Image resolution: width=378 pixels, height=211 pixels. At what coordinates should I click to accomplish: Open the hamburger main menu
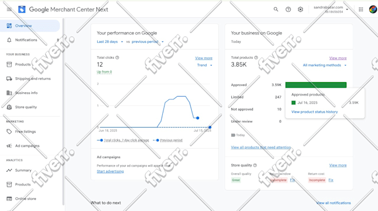click(x=9, y=9)
